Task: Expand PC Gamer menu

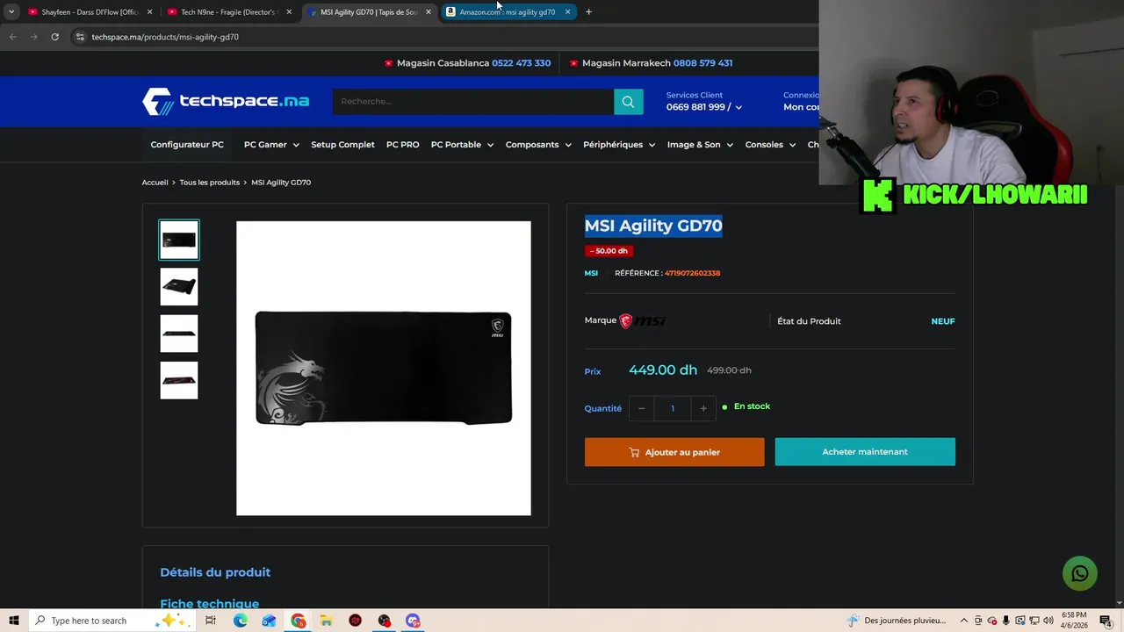Action: click(x=271, y=145)
